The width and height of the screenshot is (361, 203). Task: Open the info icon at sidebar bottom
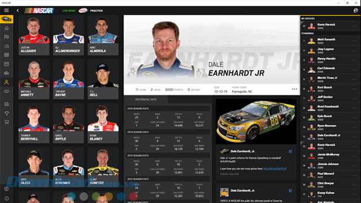[x=6, y=198]
